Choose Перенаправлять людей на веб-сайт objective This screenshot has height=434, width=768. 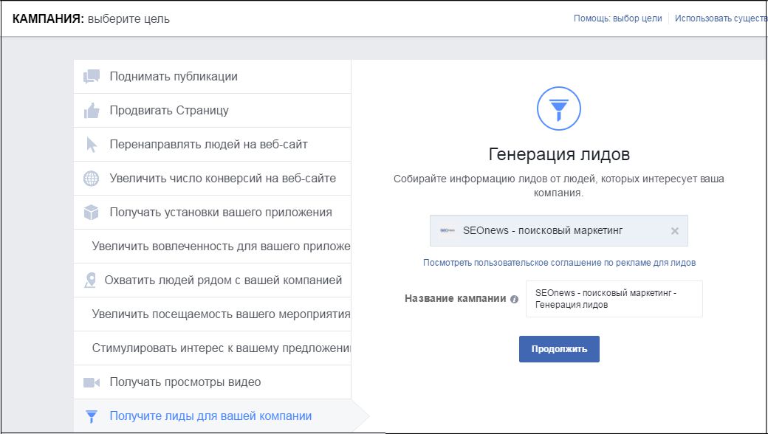[213, 145]
